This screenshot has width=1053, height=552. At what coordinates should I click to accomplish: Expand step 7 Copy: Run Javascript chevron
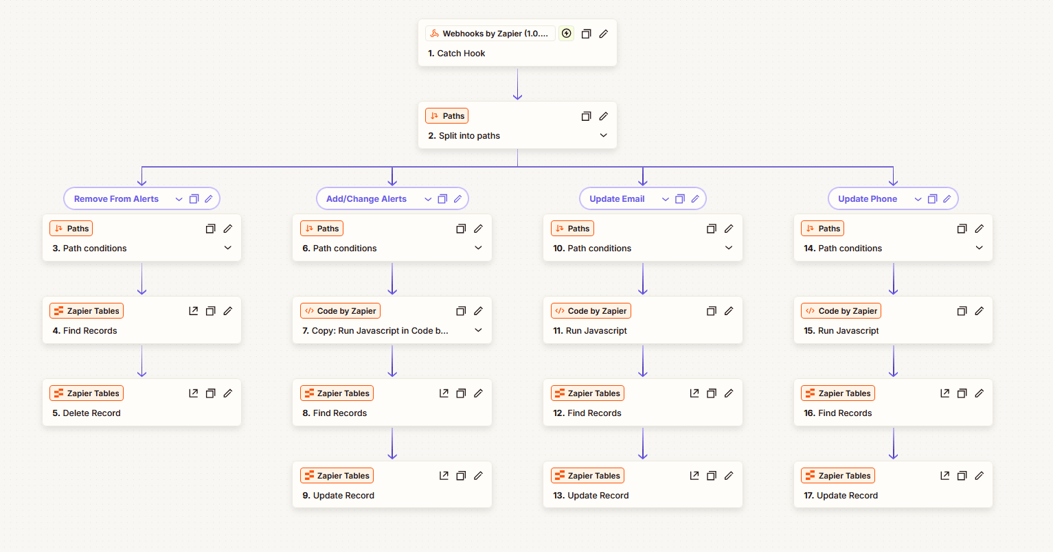[479, 330]
